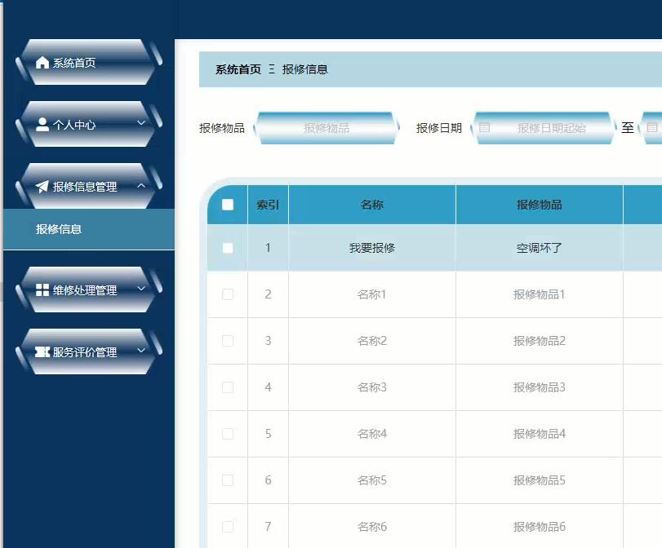Select the 报修信息 submenu item

pos(89,229)
